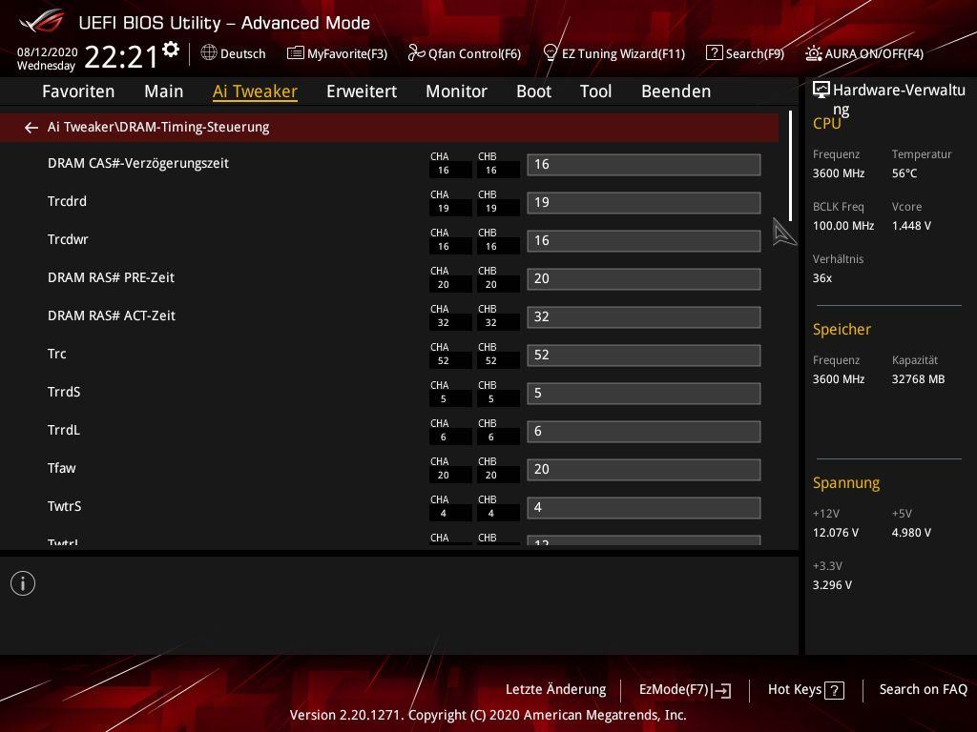Image resolution: width=977 pixels, height=732 pixels.
Task: Launch EZ Tuning Wizard(F11)
Action: (613, 53)
